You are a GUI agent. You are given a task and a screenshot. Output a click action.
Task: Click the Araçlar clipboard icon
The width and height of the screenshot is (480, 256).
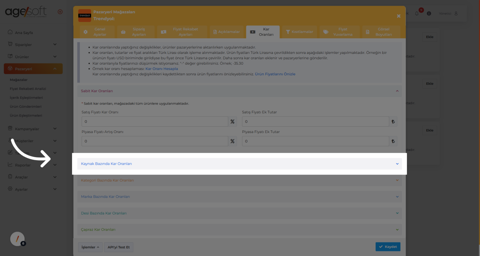10,176
